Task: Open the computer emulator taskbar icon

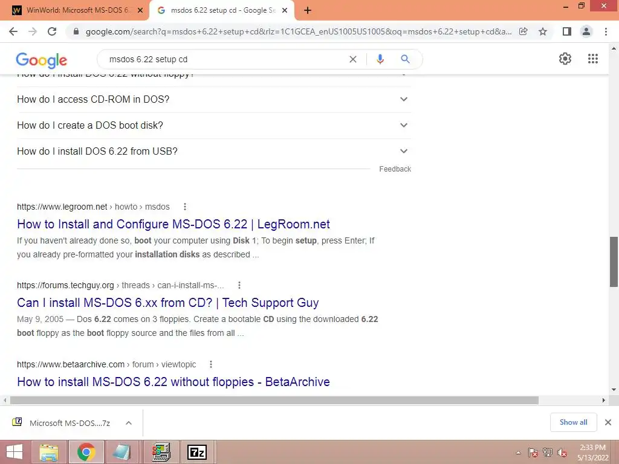Action: pyautogui.click(x=161, y=452)
